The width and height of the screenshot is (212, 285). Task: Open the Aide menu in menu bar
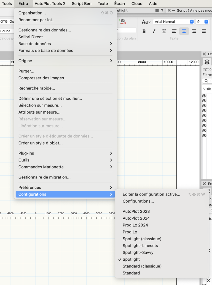tap(153, 4)
